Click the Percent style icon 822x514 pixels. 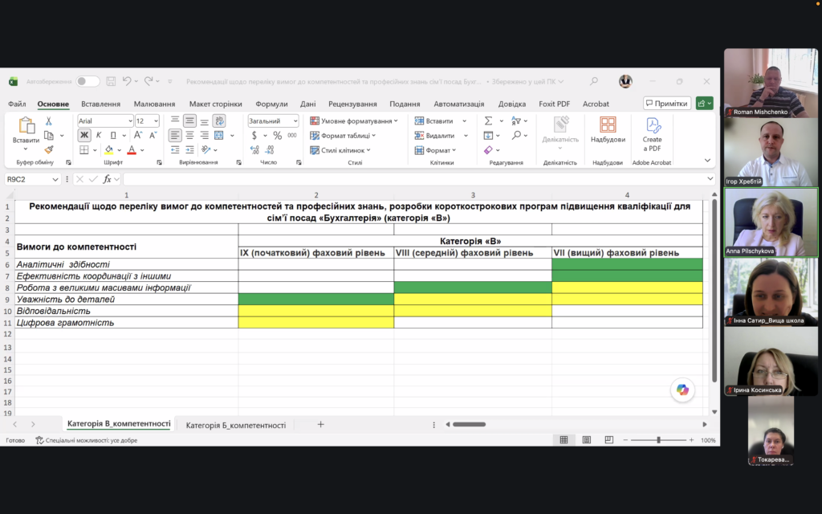pyautogui.click(x=277, y=135)
